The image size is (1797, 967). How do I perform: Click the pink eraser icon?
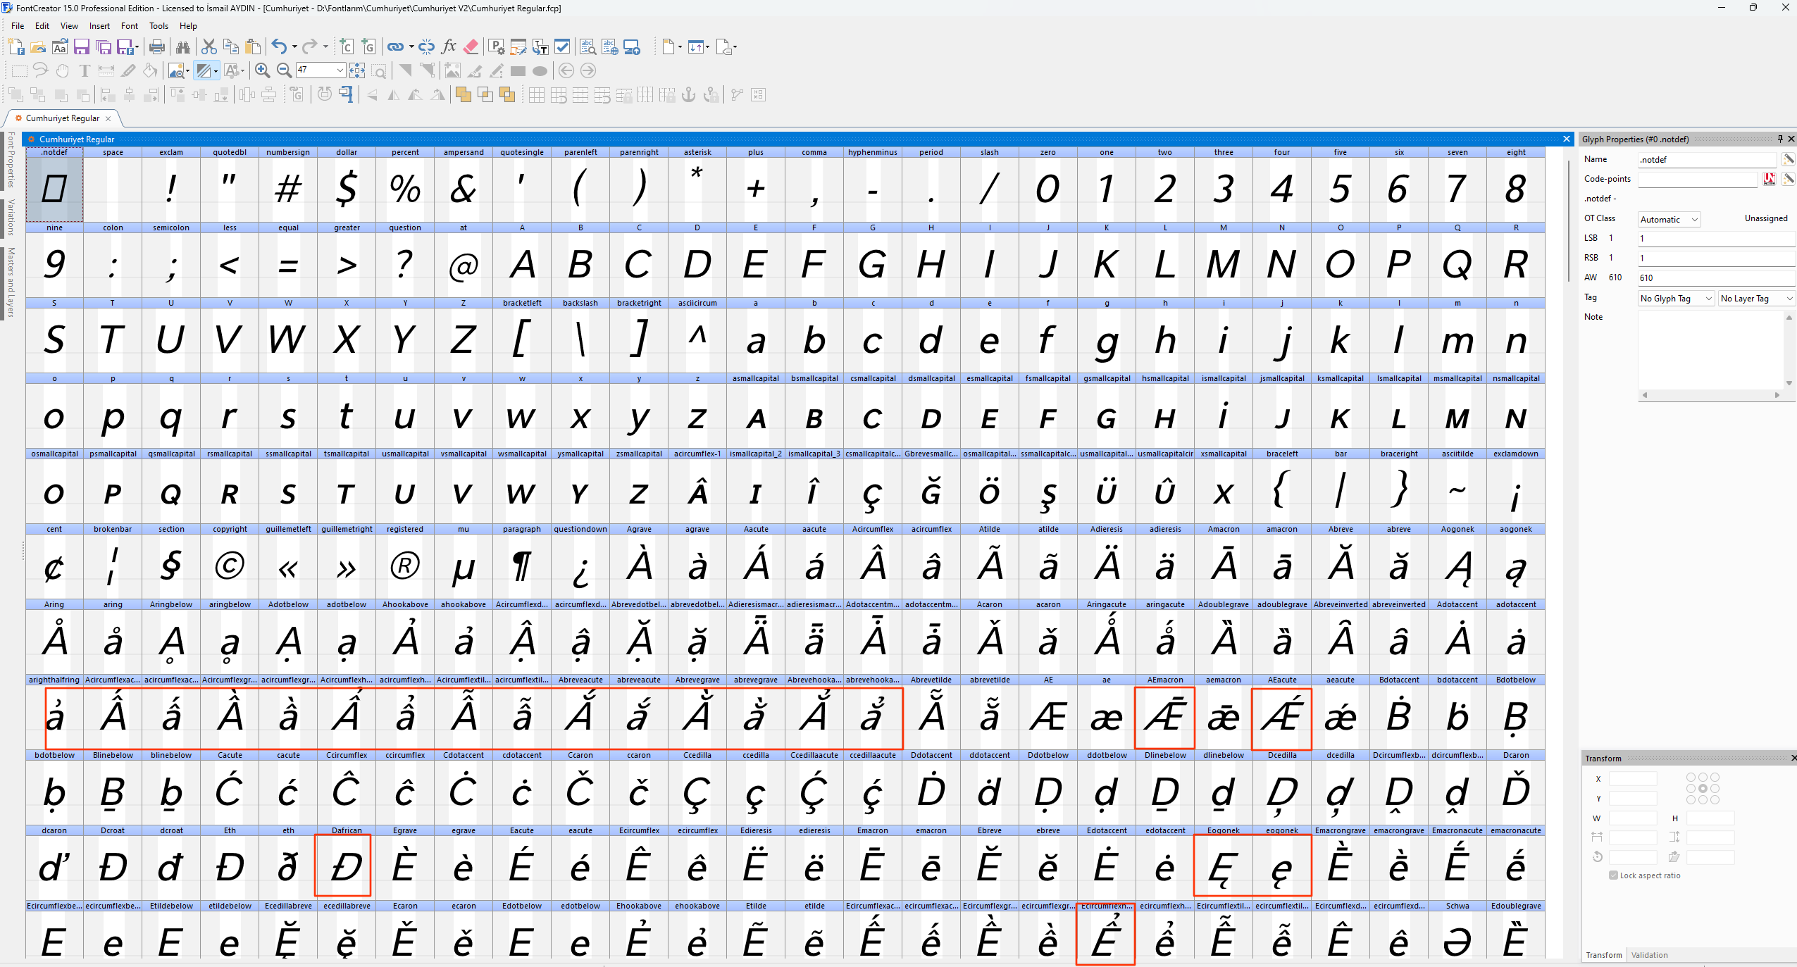pyautogui.click(x=471, y=47)
